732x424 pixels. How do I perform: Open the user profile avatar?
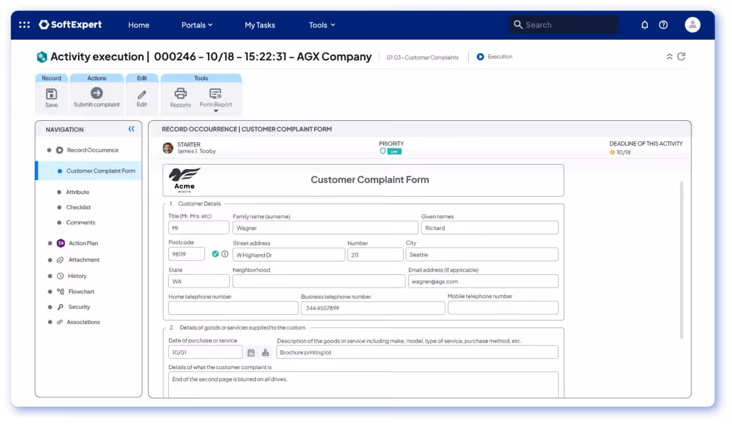click(x=692, y=25)
